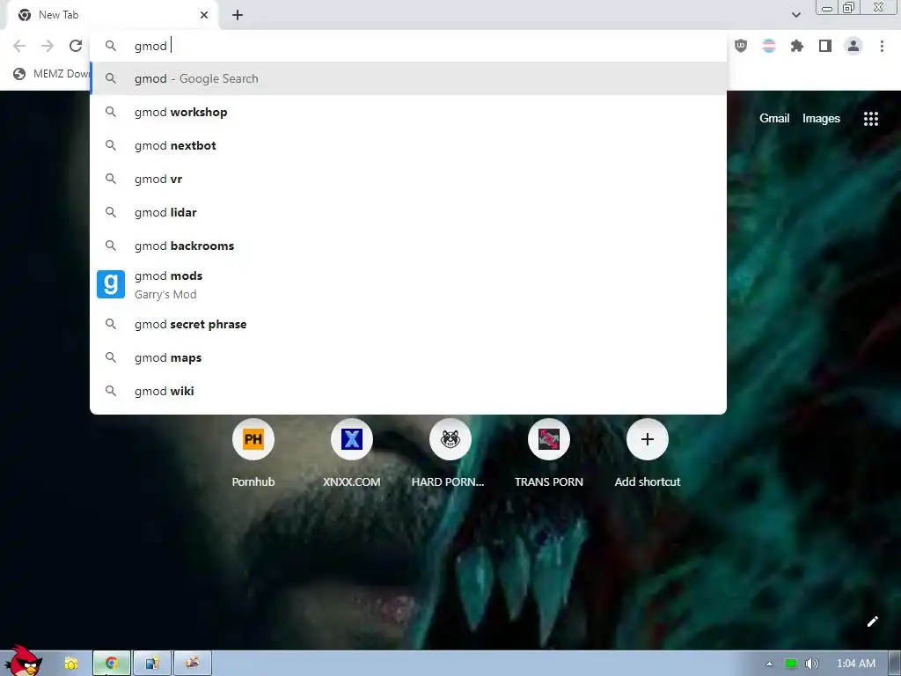This screenshot has width=901, height=676.
Task: Click the browser Back arrow
Action: coord(19,46)
